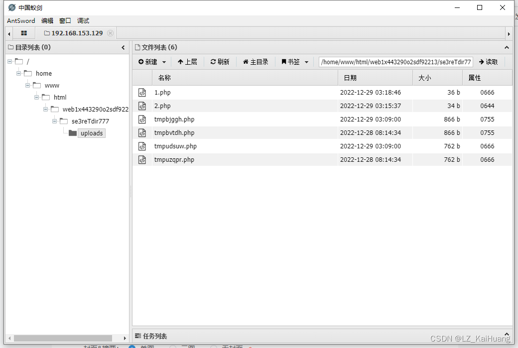Open the 书签 dropdown arrow
Screen dimensions: 518x348
point(307,62)
